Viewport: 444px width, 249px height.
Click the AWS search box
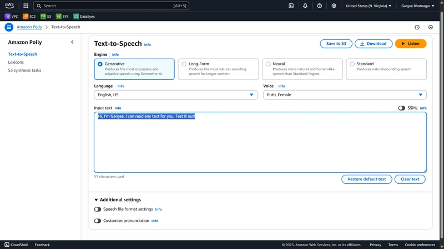(111, 6)
